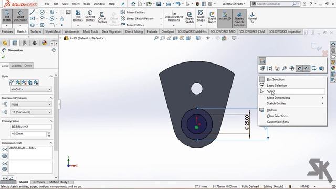Expand the Part9 tree flyout arrow

pos(60,38)
